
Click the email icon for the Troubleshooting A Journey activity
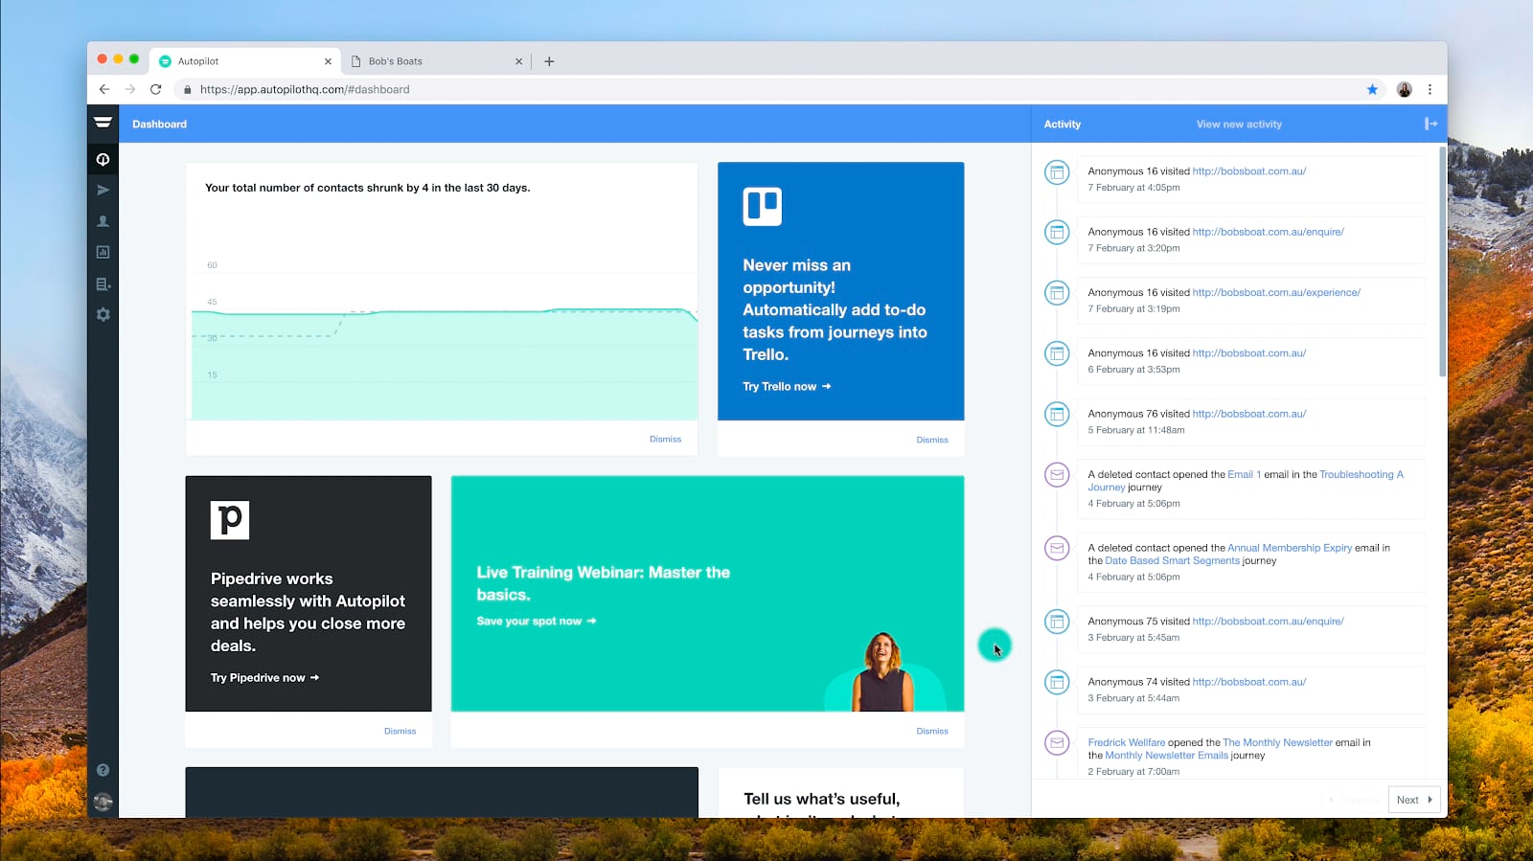[x=1057, y=474]
